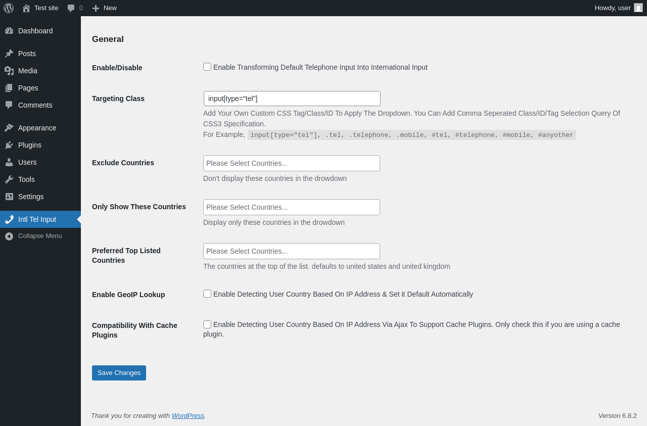Click the Enable GeoIP Lookup label text
This screenshot has width=647, height=426.
tap(128, 295)
